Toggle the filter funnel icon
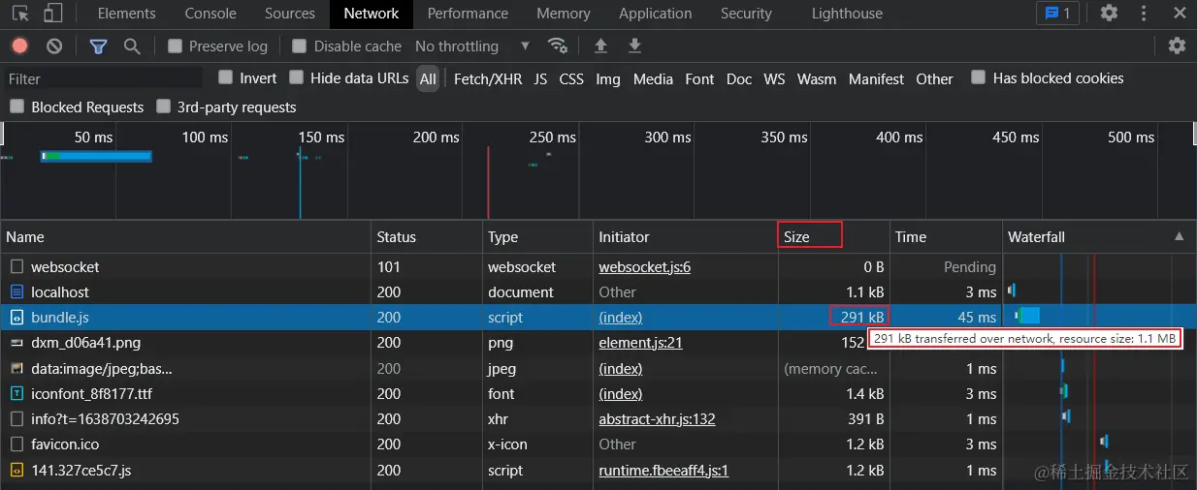Viewport: 1197px width, 490px height. click(x=98, y=46)
